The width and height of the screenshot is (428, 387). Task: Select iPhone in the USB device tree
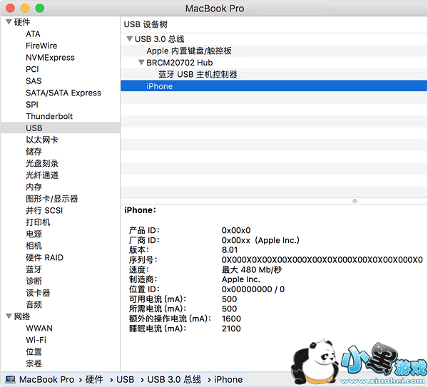click(159, 86)
